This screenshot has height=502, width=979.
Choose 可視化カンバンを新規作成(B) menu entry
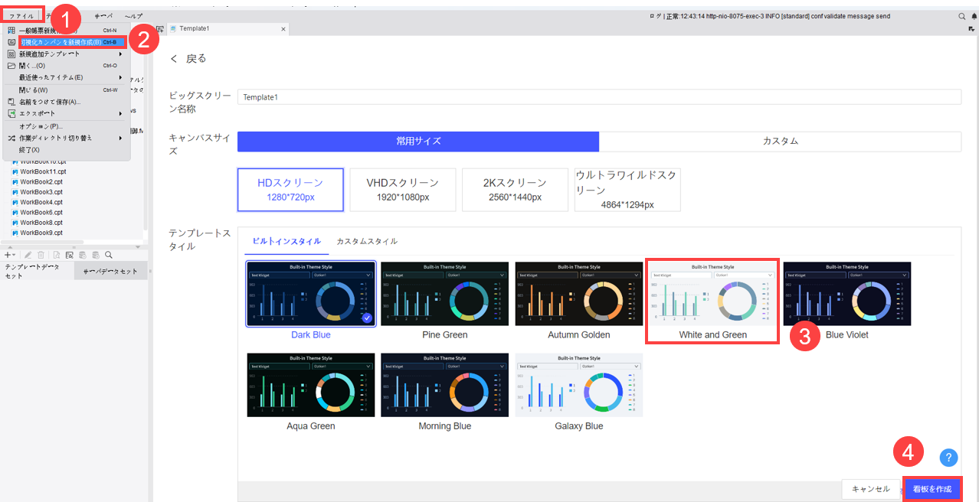pyautogui.click(x=68, y=42)
